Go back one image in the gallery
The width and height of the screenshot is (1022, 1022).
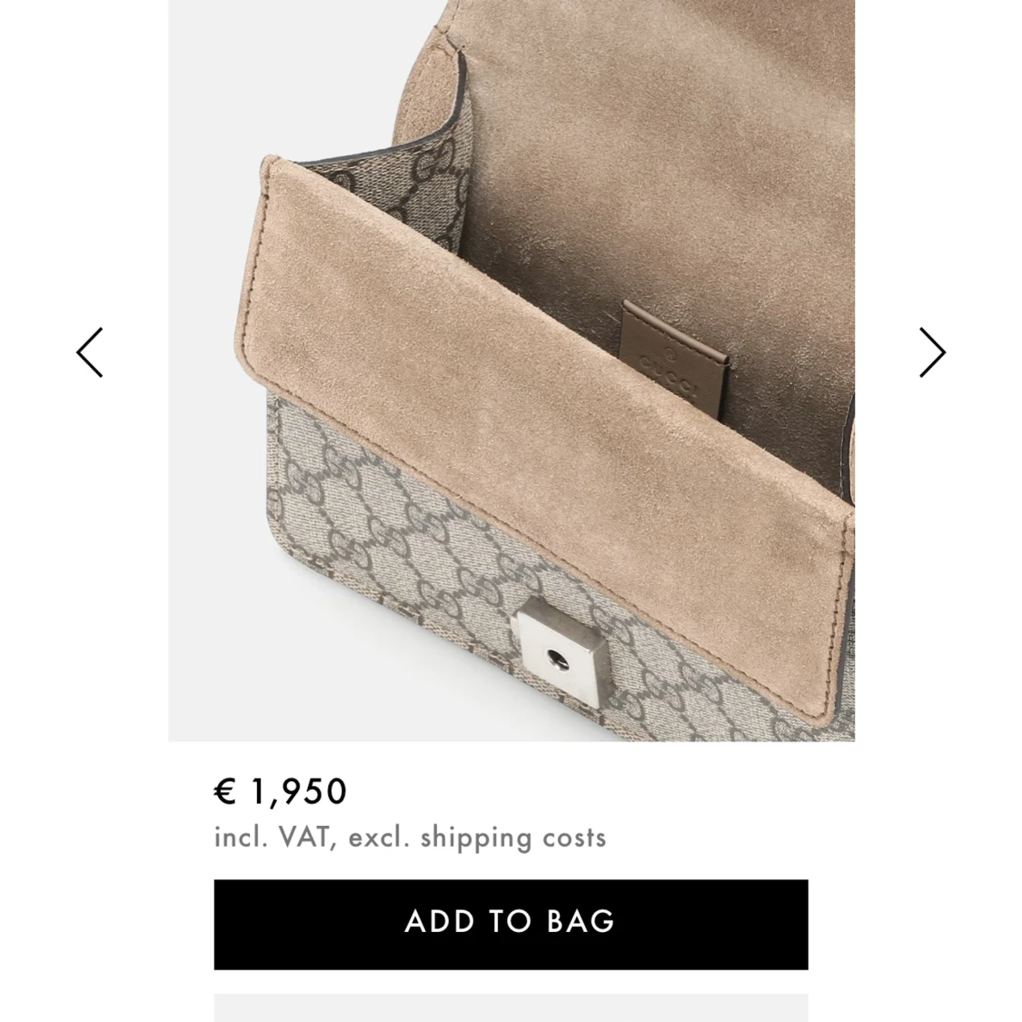pyautogui.click(x=90, y=352)
